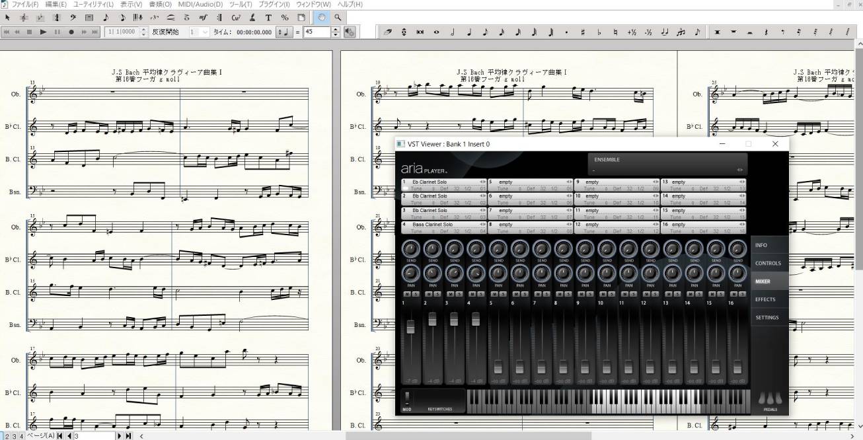The width and height of the screenshot is (863, 440).
Task: Add an augmentation dot
Action: click(x=566, y=32)
